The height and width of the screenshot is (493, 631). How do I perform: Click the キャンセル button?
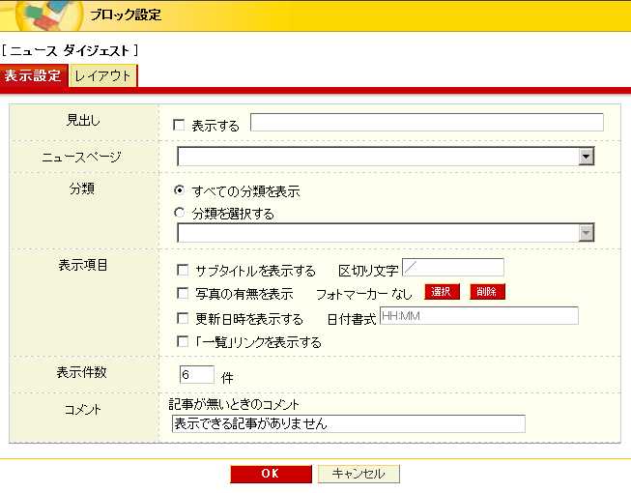coord(359,474)
